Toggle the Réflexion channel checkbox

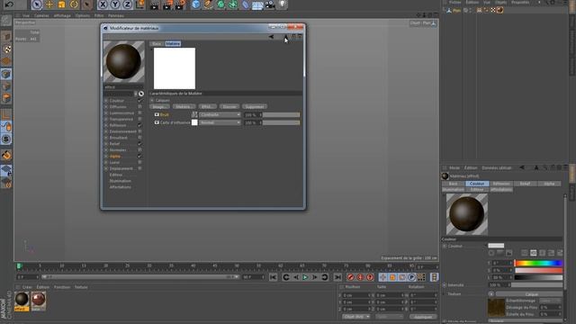(x=139, y=125)
